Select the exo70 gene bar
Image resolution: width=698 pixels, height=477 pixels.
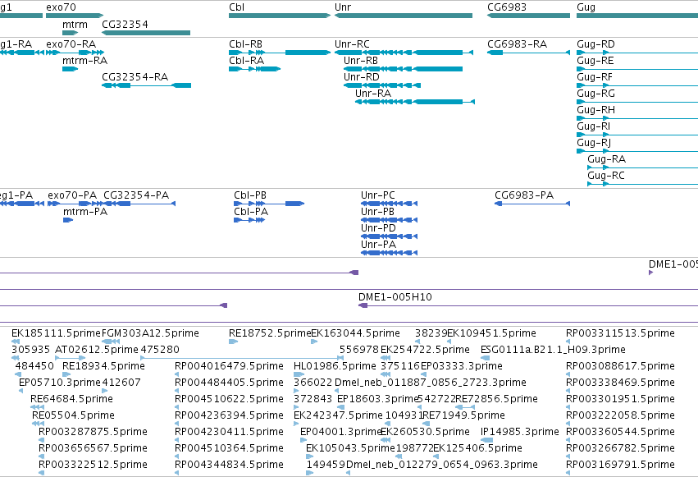pos(75,16)
